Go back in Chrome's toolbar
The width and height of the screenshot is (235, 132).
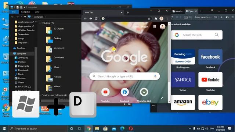tap(85, 19)
